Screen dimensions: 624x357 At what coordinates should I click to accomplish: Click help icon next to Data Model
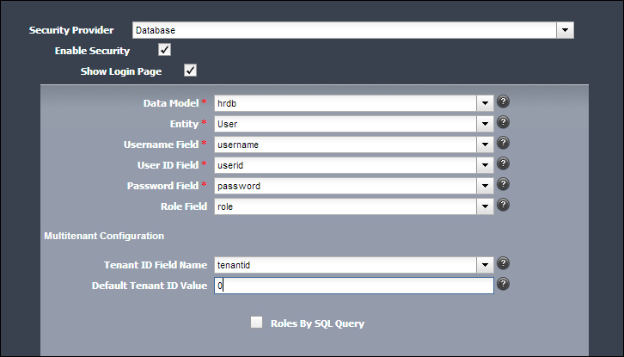tap(504, 102)
